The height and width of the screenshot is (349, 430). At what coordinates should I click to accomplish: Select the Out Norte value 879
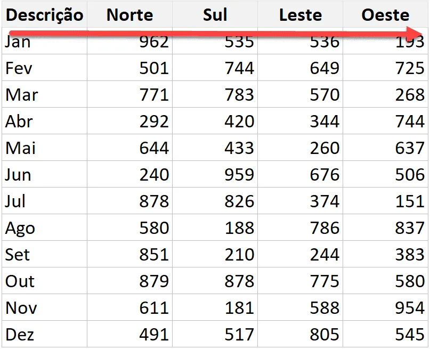(129, 280)
